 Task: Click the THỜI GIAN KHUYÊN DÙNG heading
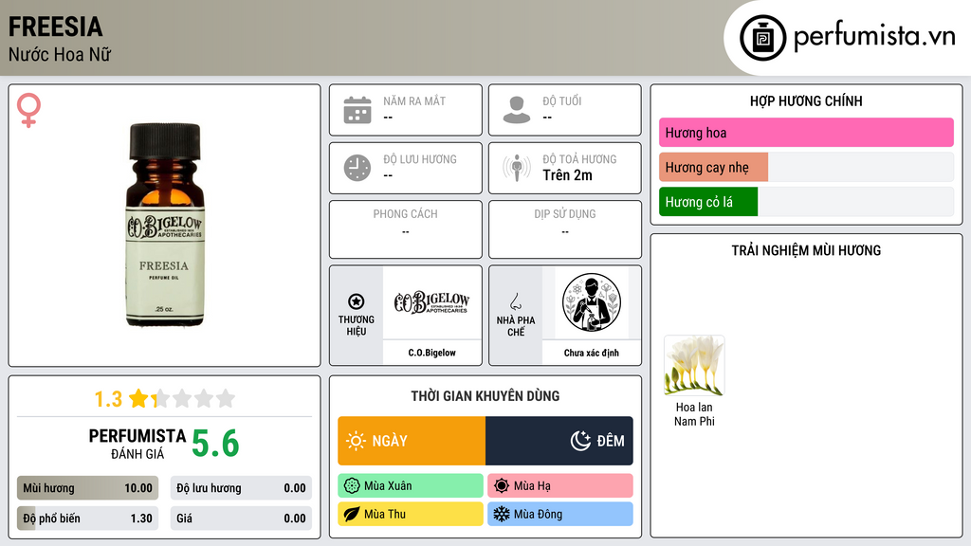click(485, 396)
